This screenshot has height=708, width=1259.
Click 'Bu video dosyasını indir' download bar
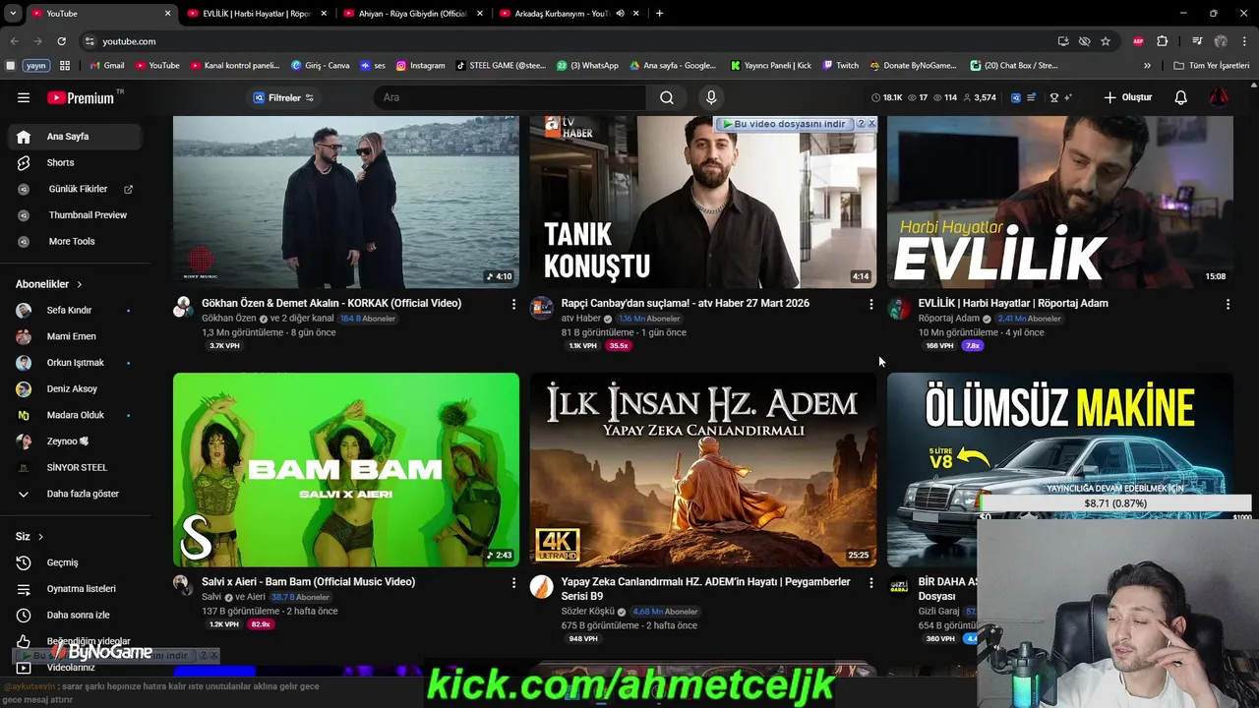pos(784,124)
